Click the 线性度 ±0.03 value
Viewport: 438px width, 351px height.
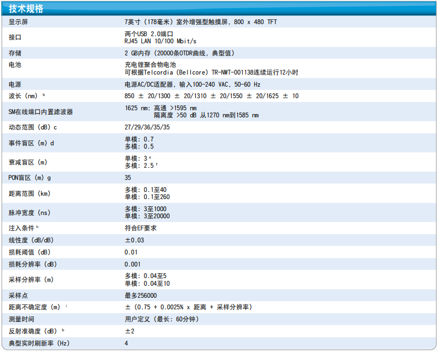[x=134, y=240]
